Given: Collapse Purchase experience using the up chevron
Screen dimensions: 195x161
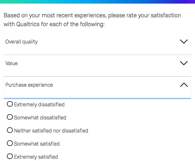Looking at the screenshot, I should pyautogui.click(x=184, y=85).
